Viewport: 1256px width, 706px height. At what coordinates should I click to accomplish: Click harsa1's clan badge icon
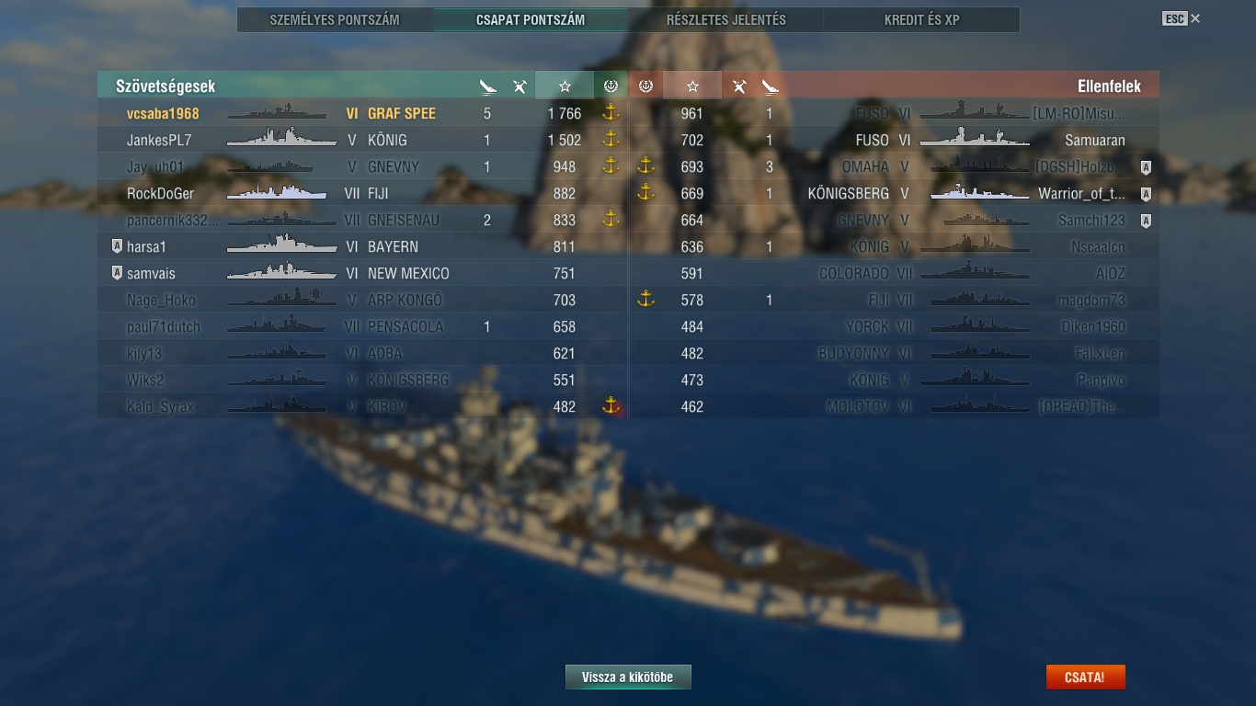pyautogui.click(x=117, y=246)
